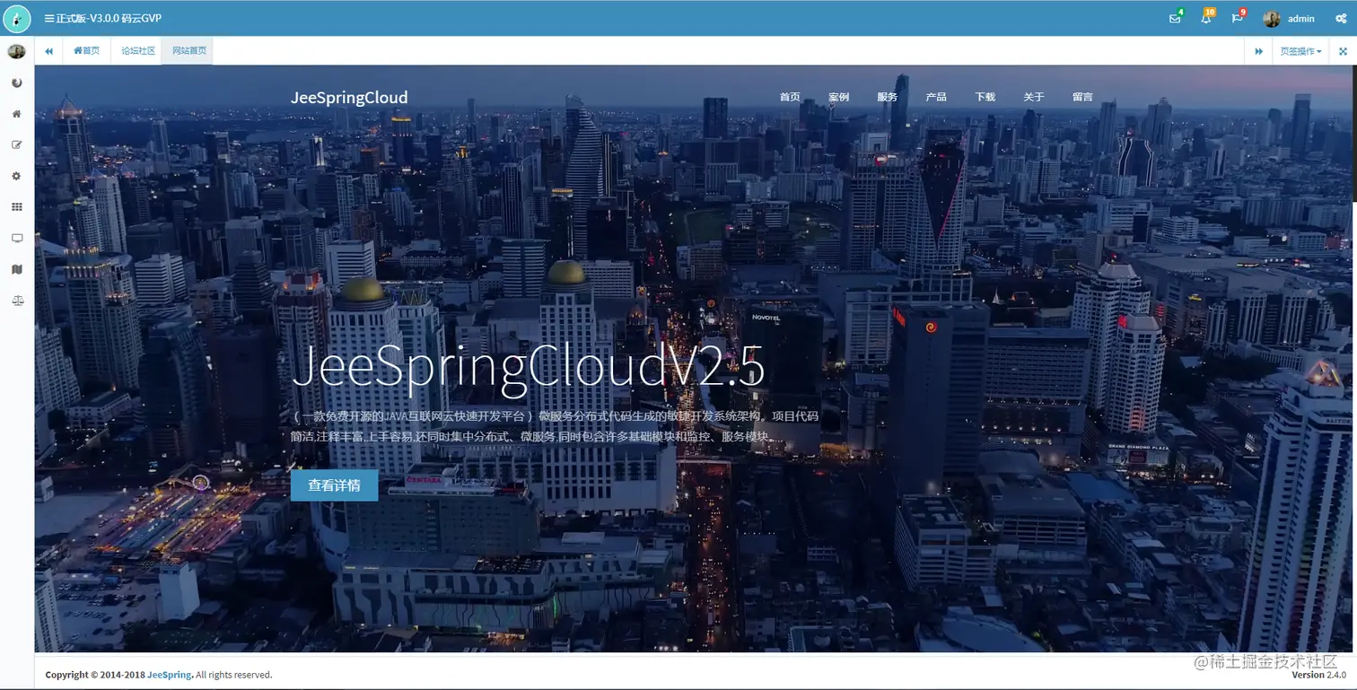Screen dimensions: 1357x690
Task: Click the user avatar at top of sidebar
Action: coord(16,51)
